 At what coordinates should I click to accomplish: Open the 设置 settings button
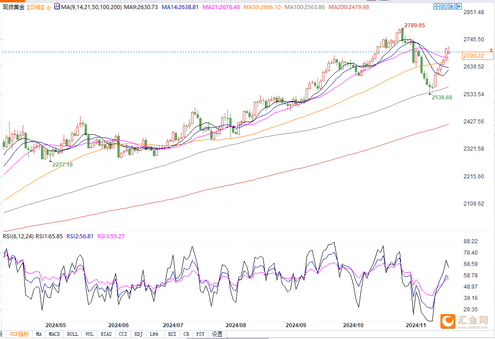[217, 334]
